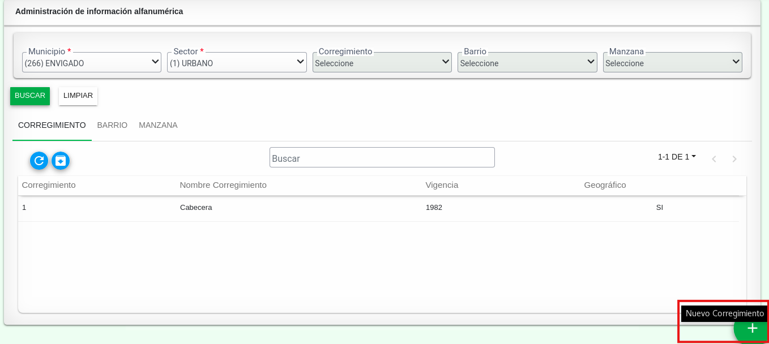The height and width of the screenshot is (344, 769).
Task: Switch to the MANZANA tab
Action: pyautogui.click(x=158, y=125)
